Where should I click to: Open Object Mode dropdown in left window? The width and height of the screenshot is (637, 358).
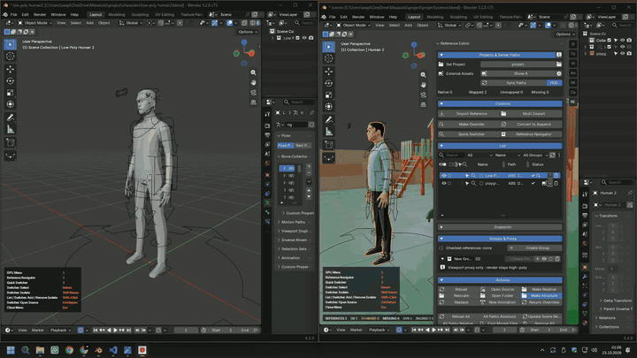point(35,23)
